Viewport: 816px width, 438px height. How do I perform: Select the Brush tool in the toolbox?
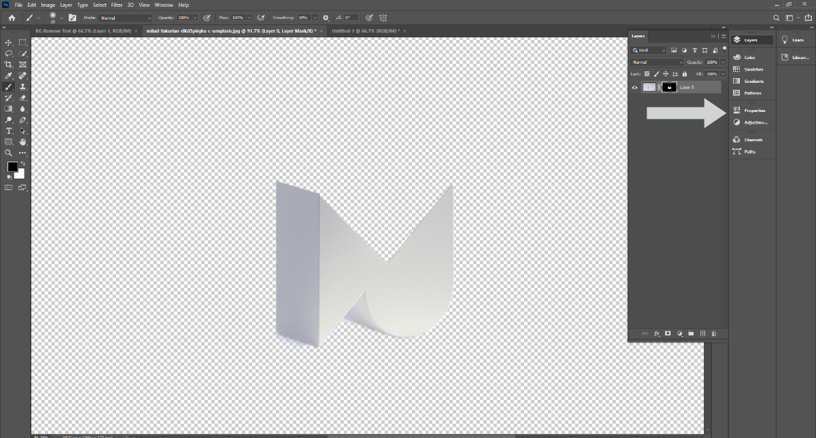[9, 86]
